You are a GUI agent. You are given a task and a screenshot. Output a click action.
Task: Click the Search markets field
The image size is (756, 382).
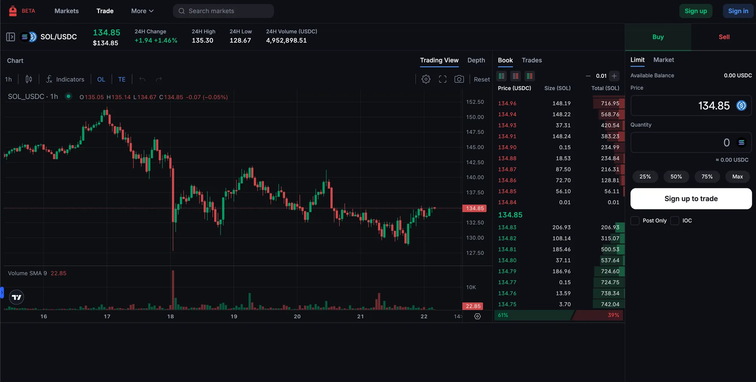[223, 11]
